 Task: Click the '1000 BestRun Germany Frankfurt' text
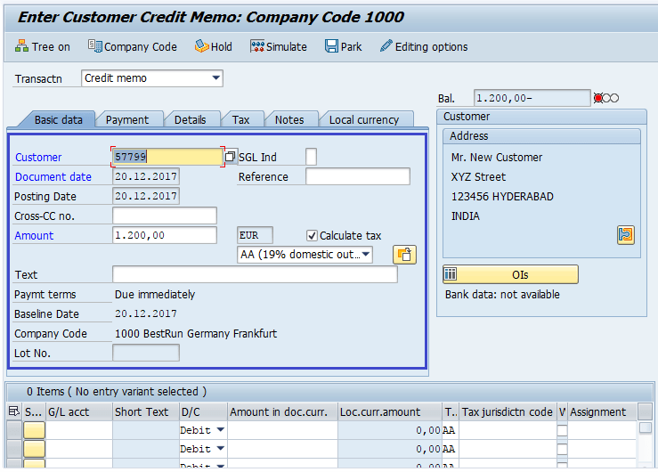tap(196, 334)
